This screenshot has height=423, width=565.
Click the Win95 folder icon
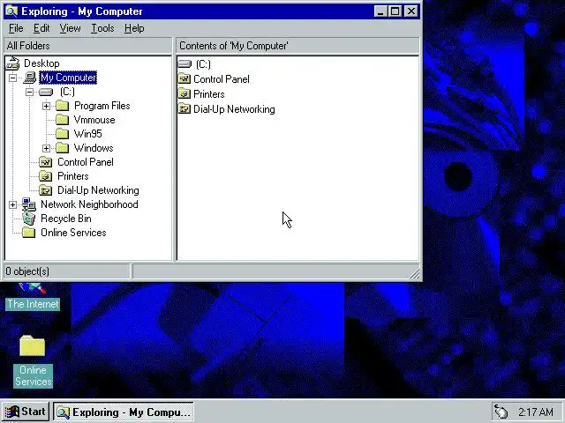pos(63,134)
